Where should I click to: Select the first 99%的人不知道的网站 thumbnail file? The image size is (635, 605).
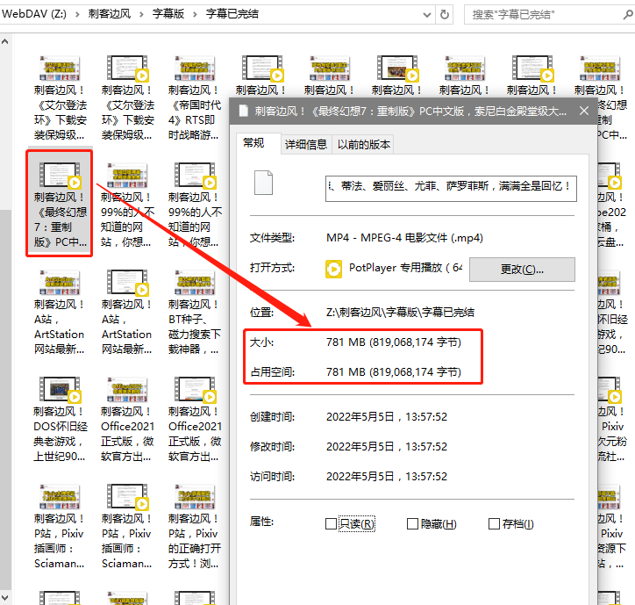coord(127,205)
